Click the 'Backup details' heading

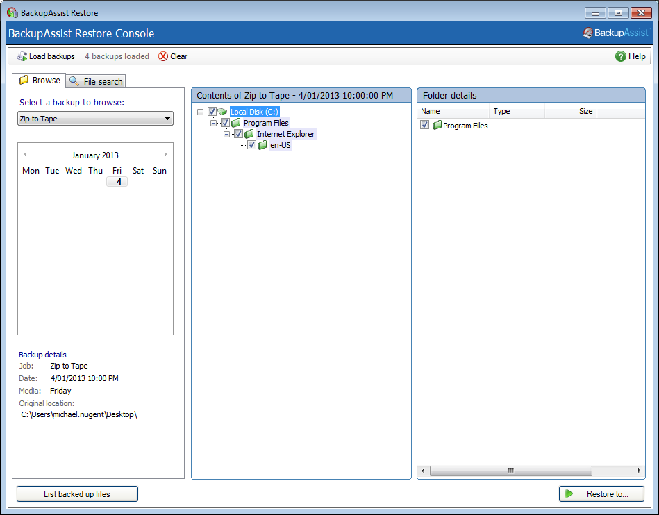pyautogui.click(x=42, y=355)
